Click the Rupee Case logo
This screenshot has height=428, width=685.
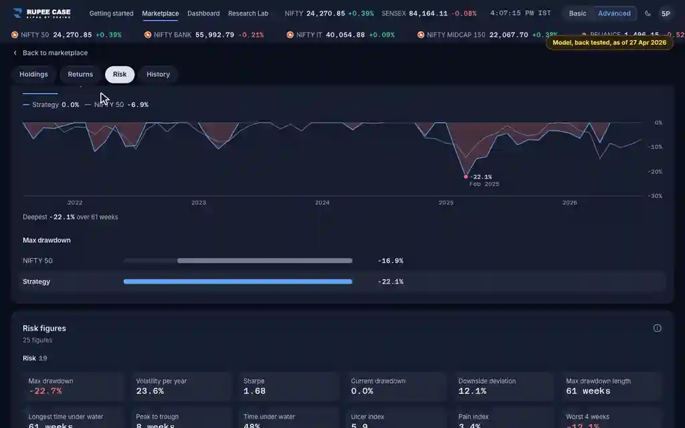pos(42,13)
